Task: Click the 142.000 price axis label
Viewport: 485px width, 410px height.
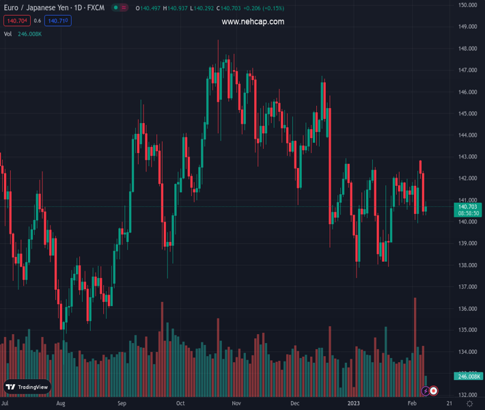Action: click(x=468, y=178)
